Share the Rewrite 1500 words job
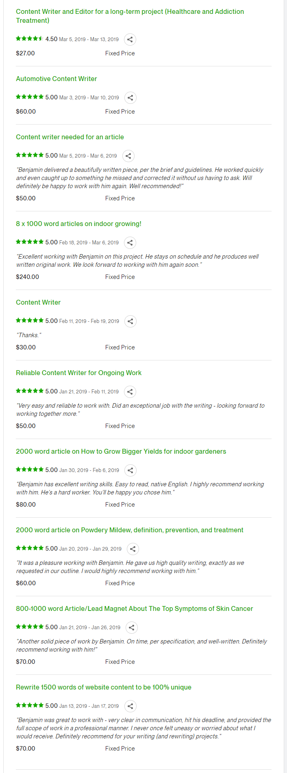Image resolution: width=287 pixels, height=773 pixels. click(130, 706)
